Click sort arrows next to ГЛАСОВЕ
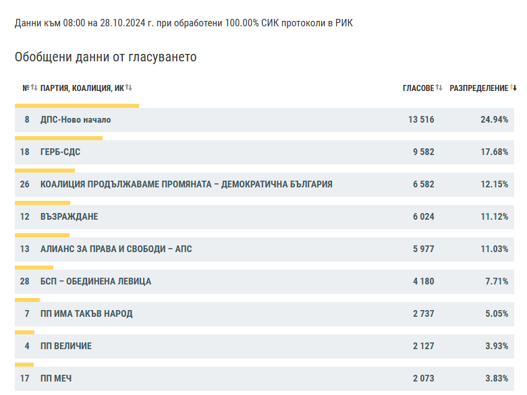The image size is (527, 395). 439,88
